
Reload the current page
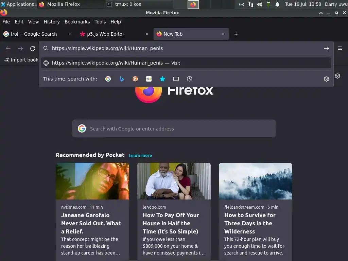coord(33,48)
